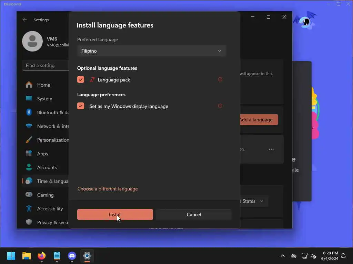353x264 pixels.
Task: Open Gaming settings category
Action: [x=46, y=195]
